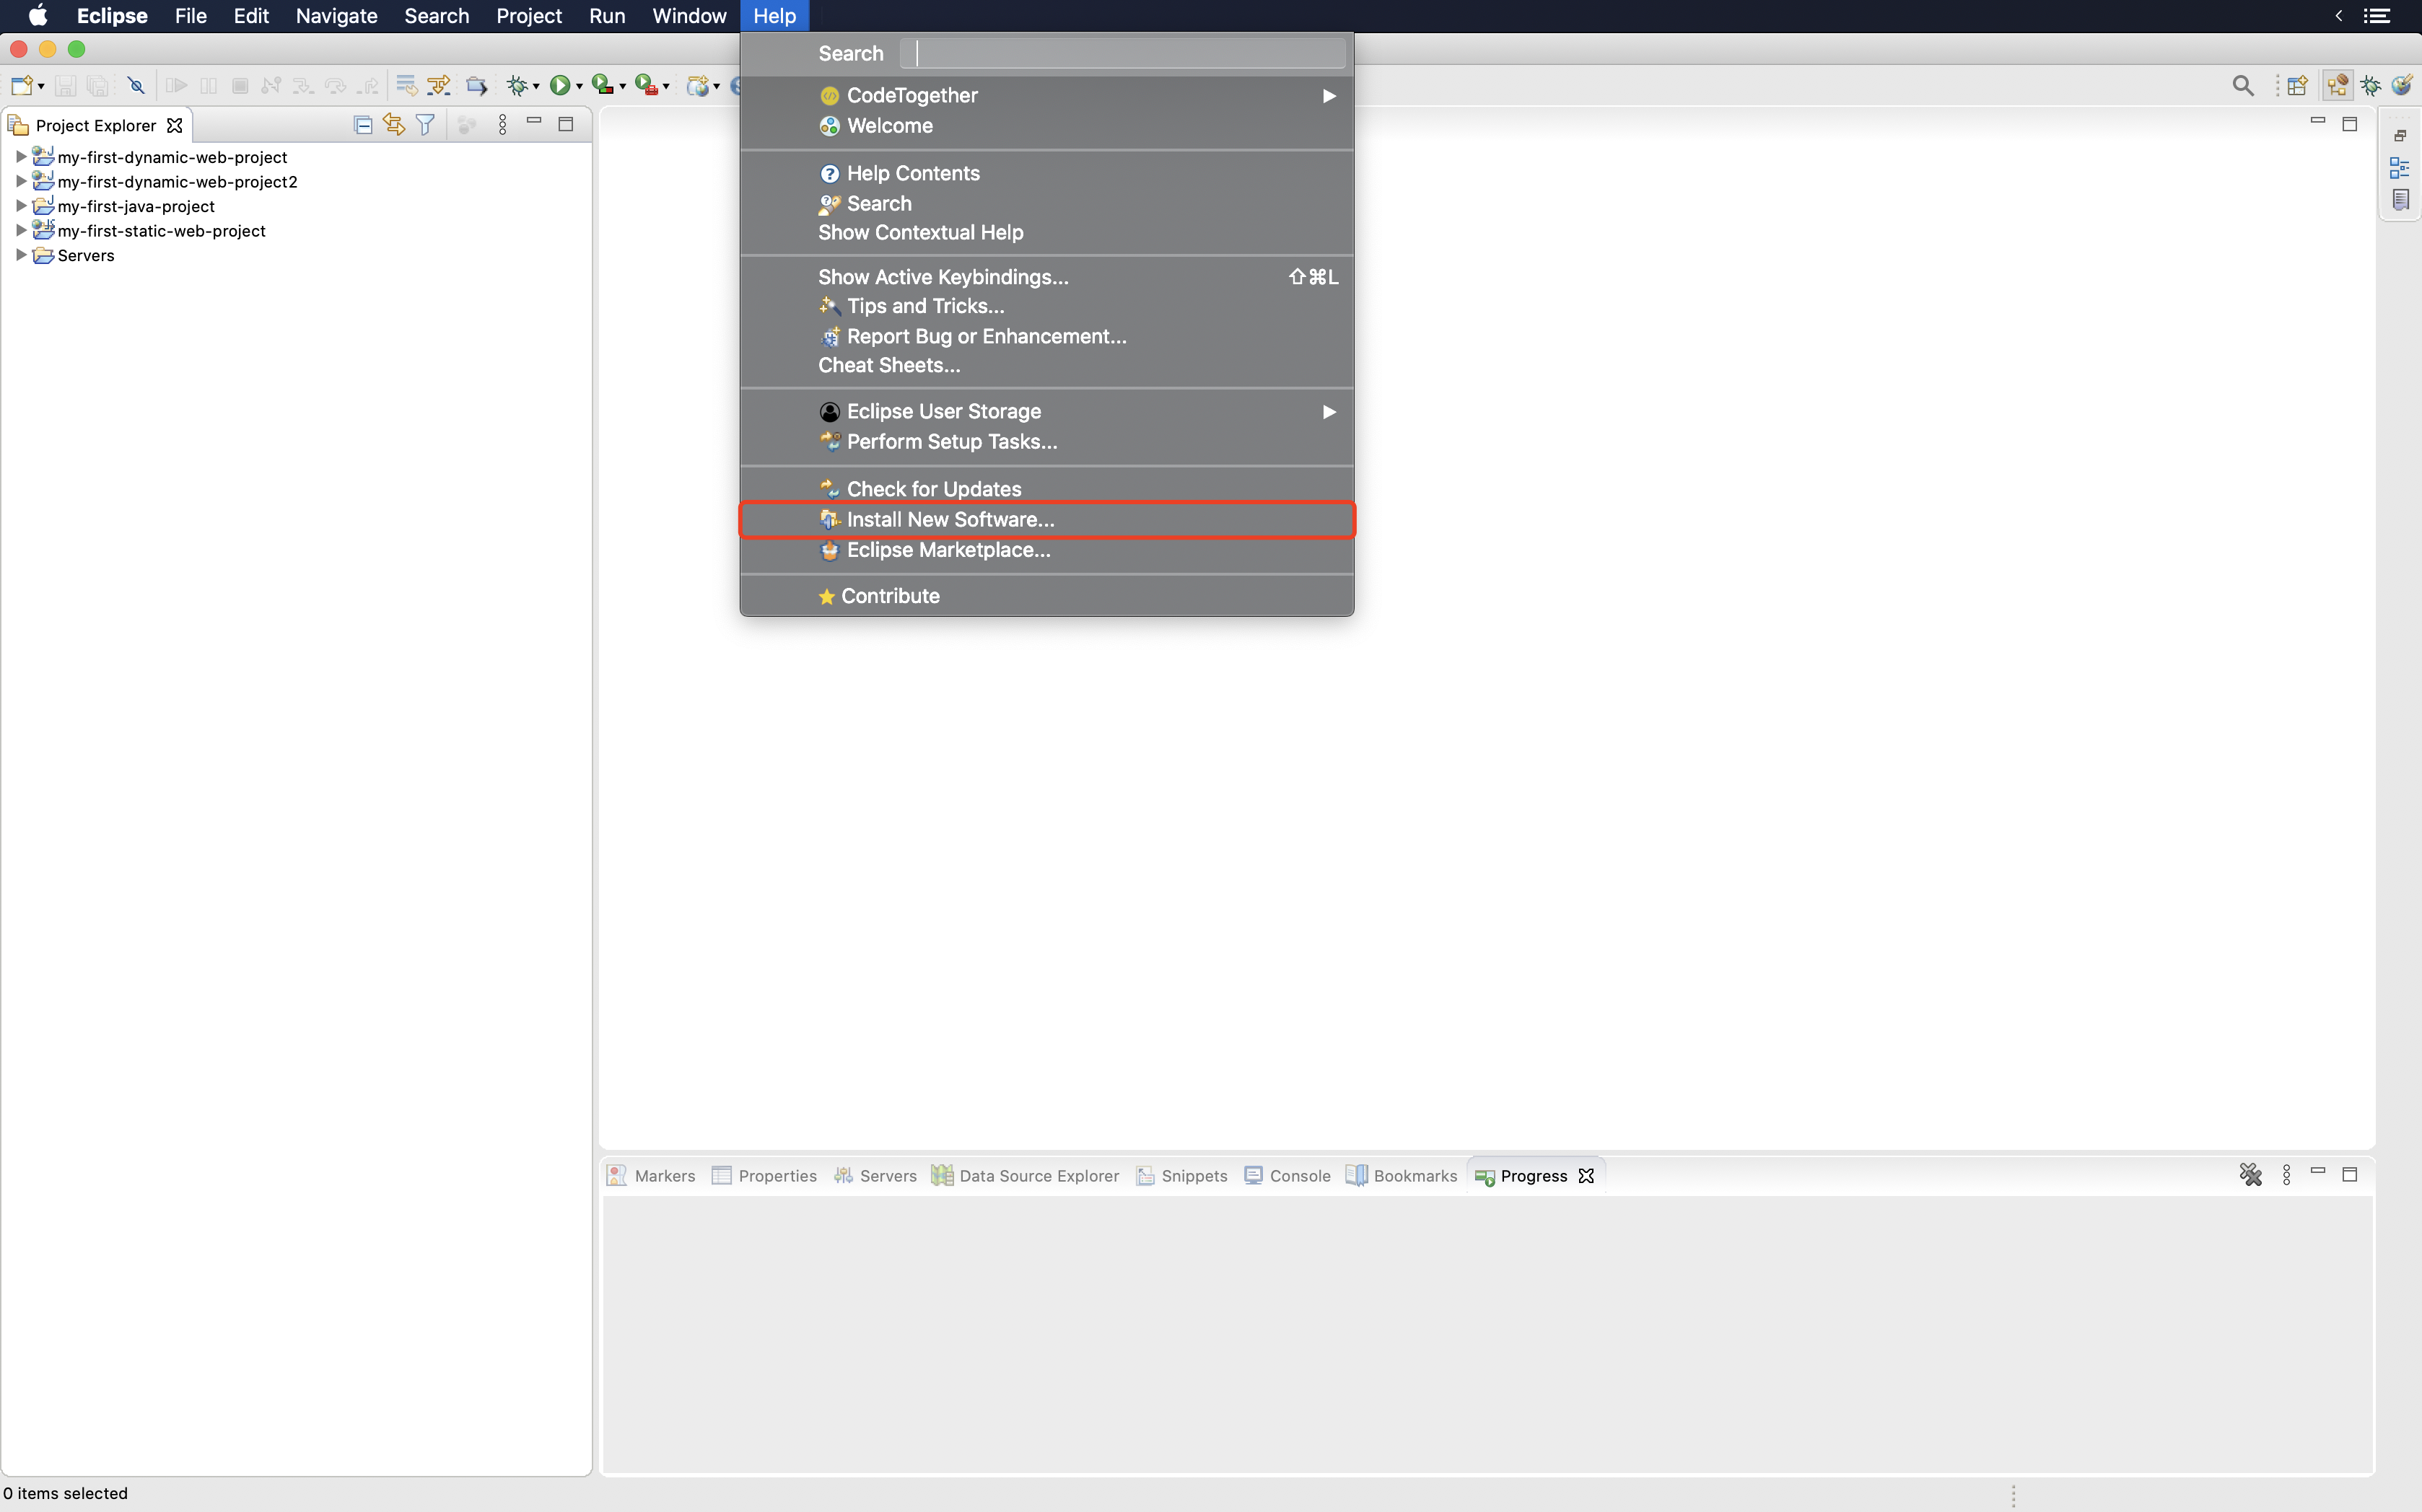The height and width of the screenshot is (1512, 2422).
Task: Click the External Tools run icon
Action: (x=646, y=86)
